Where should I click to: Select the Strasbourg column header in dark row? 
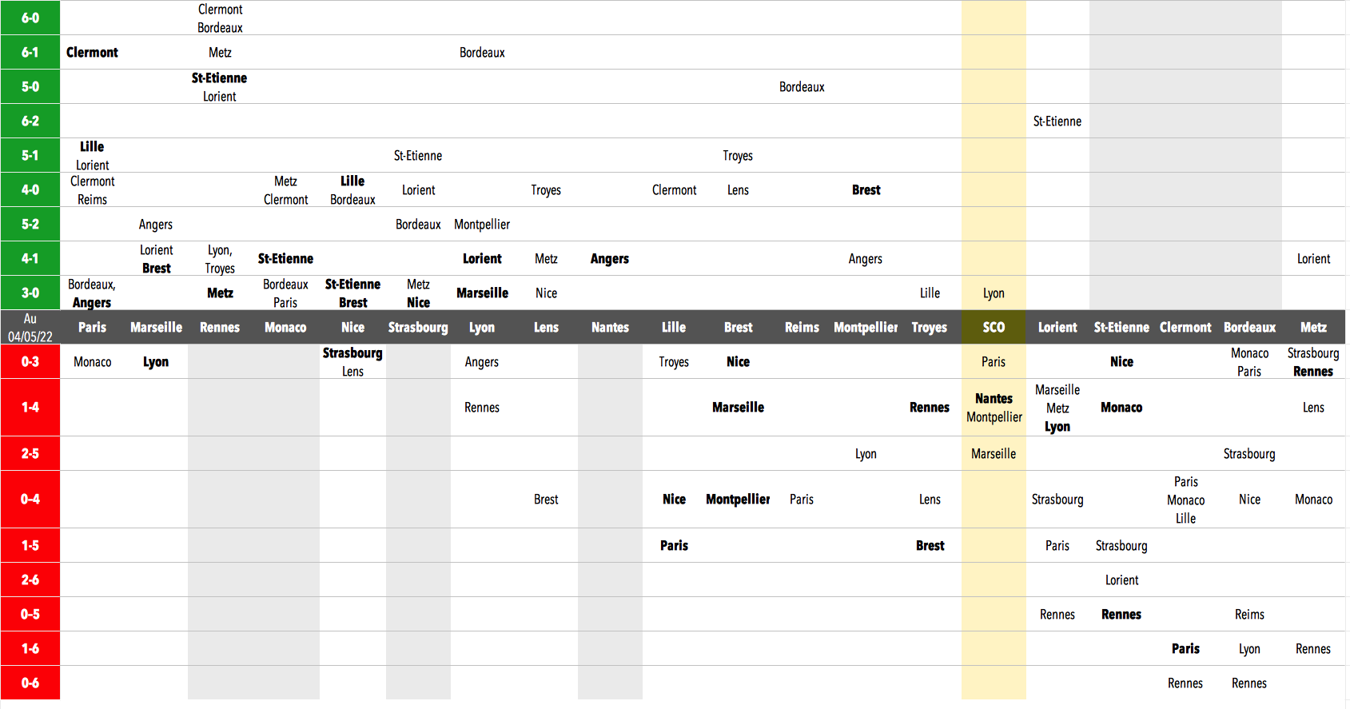tap(418, 328)
